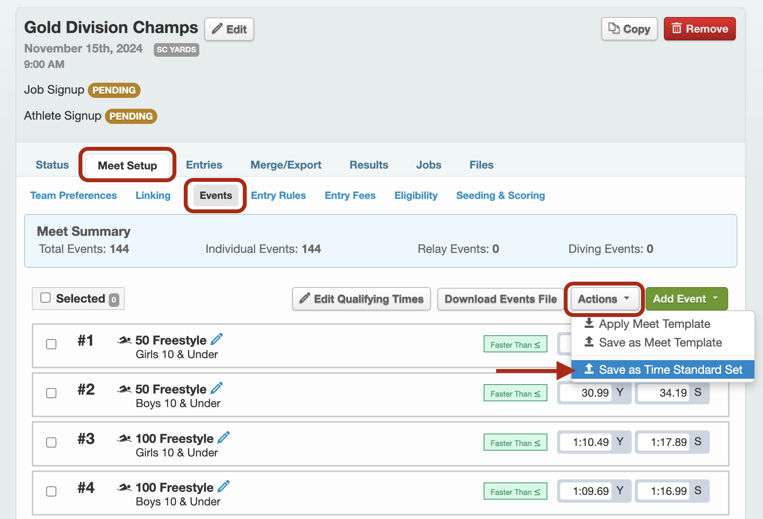Open Seeding & Scoring sub-tab

500,195
